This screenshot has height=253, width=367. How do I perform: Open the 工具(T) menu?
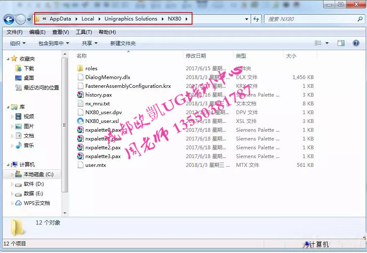point(84,32)
